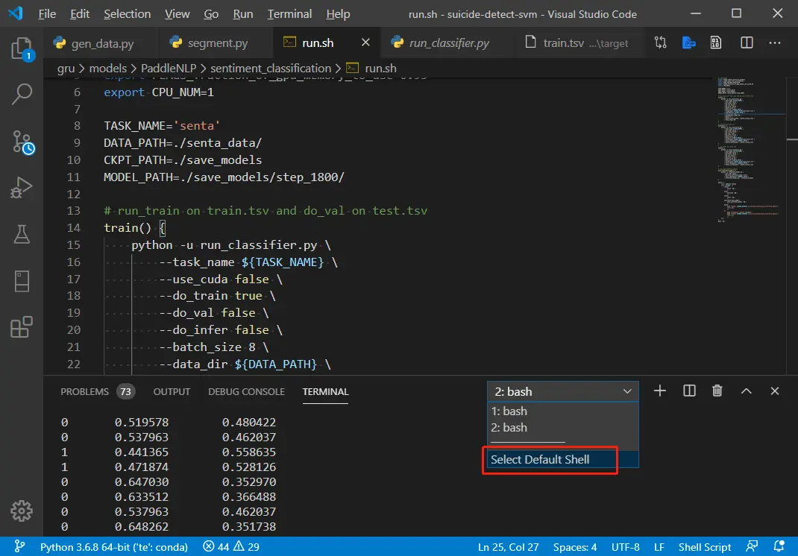The image size is (798, 556).
Task: Open the Testing flask icon
Action: tap(22, 234)
